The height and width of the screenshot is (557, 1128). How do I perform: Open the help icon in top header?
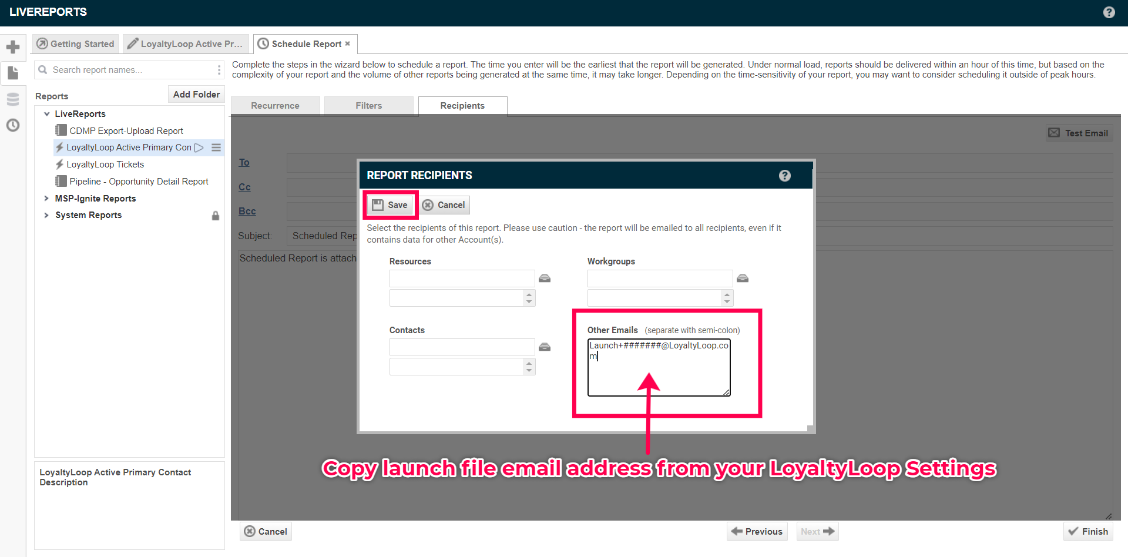[1109, 12]
